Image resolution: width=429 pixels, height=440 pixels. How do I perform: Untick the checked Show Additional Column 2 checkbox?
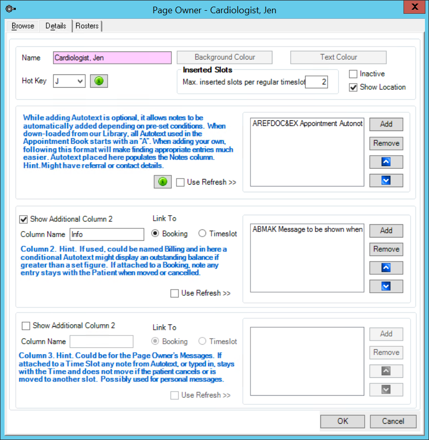pyautogui.click(x=23, y=219)
